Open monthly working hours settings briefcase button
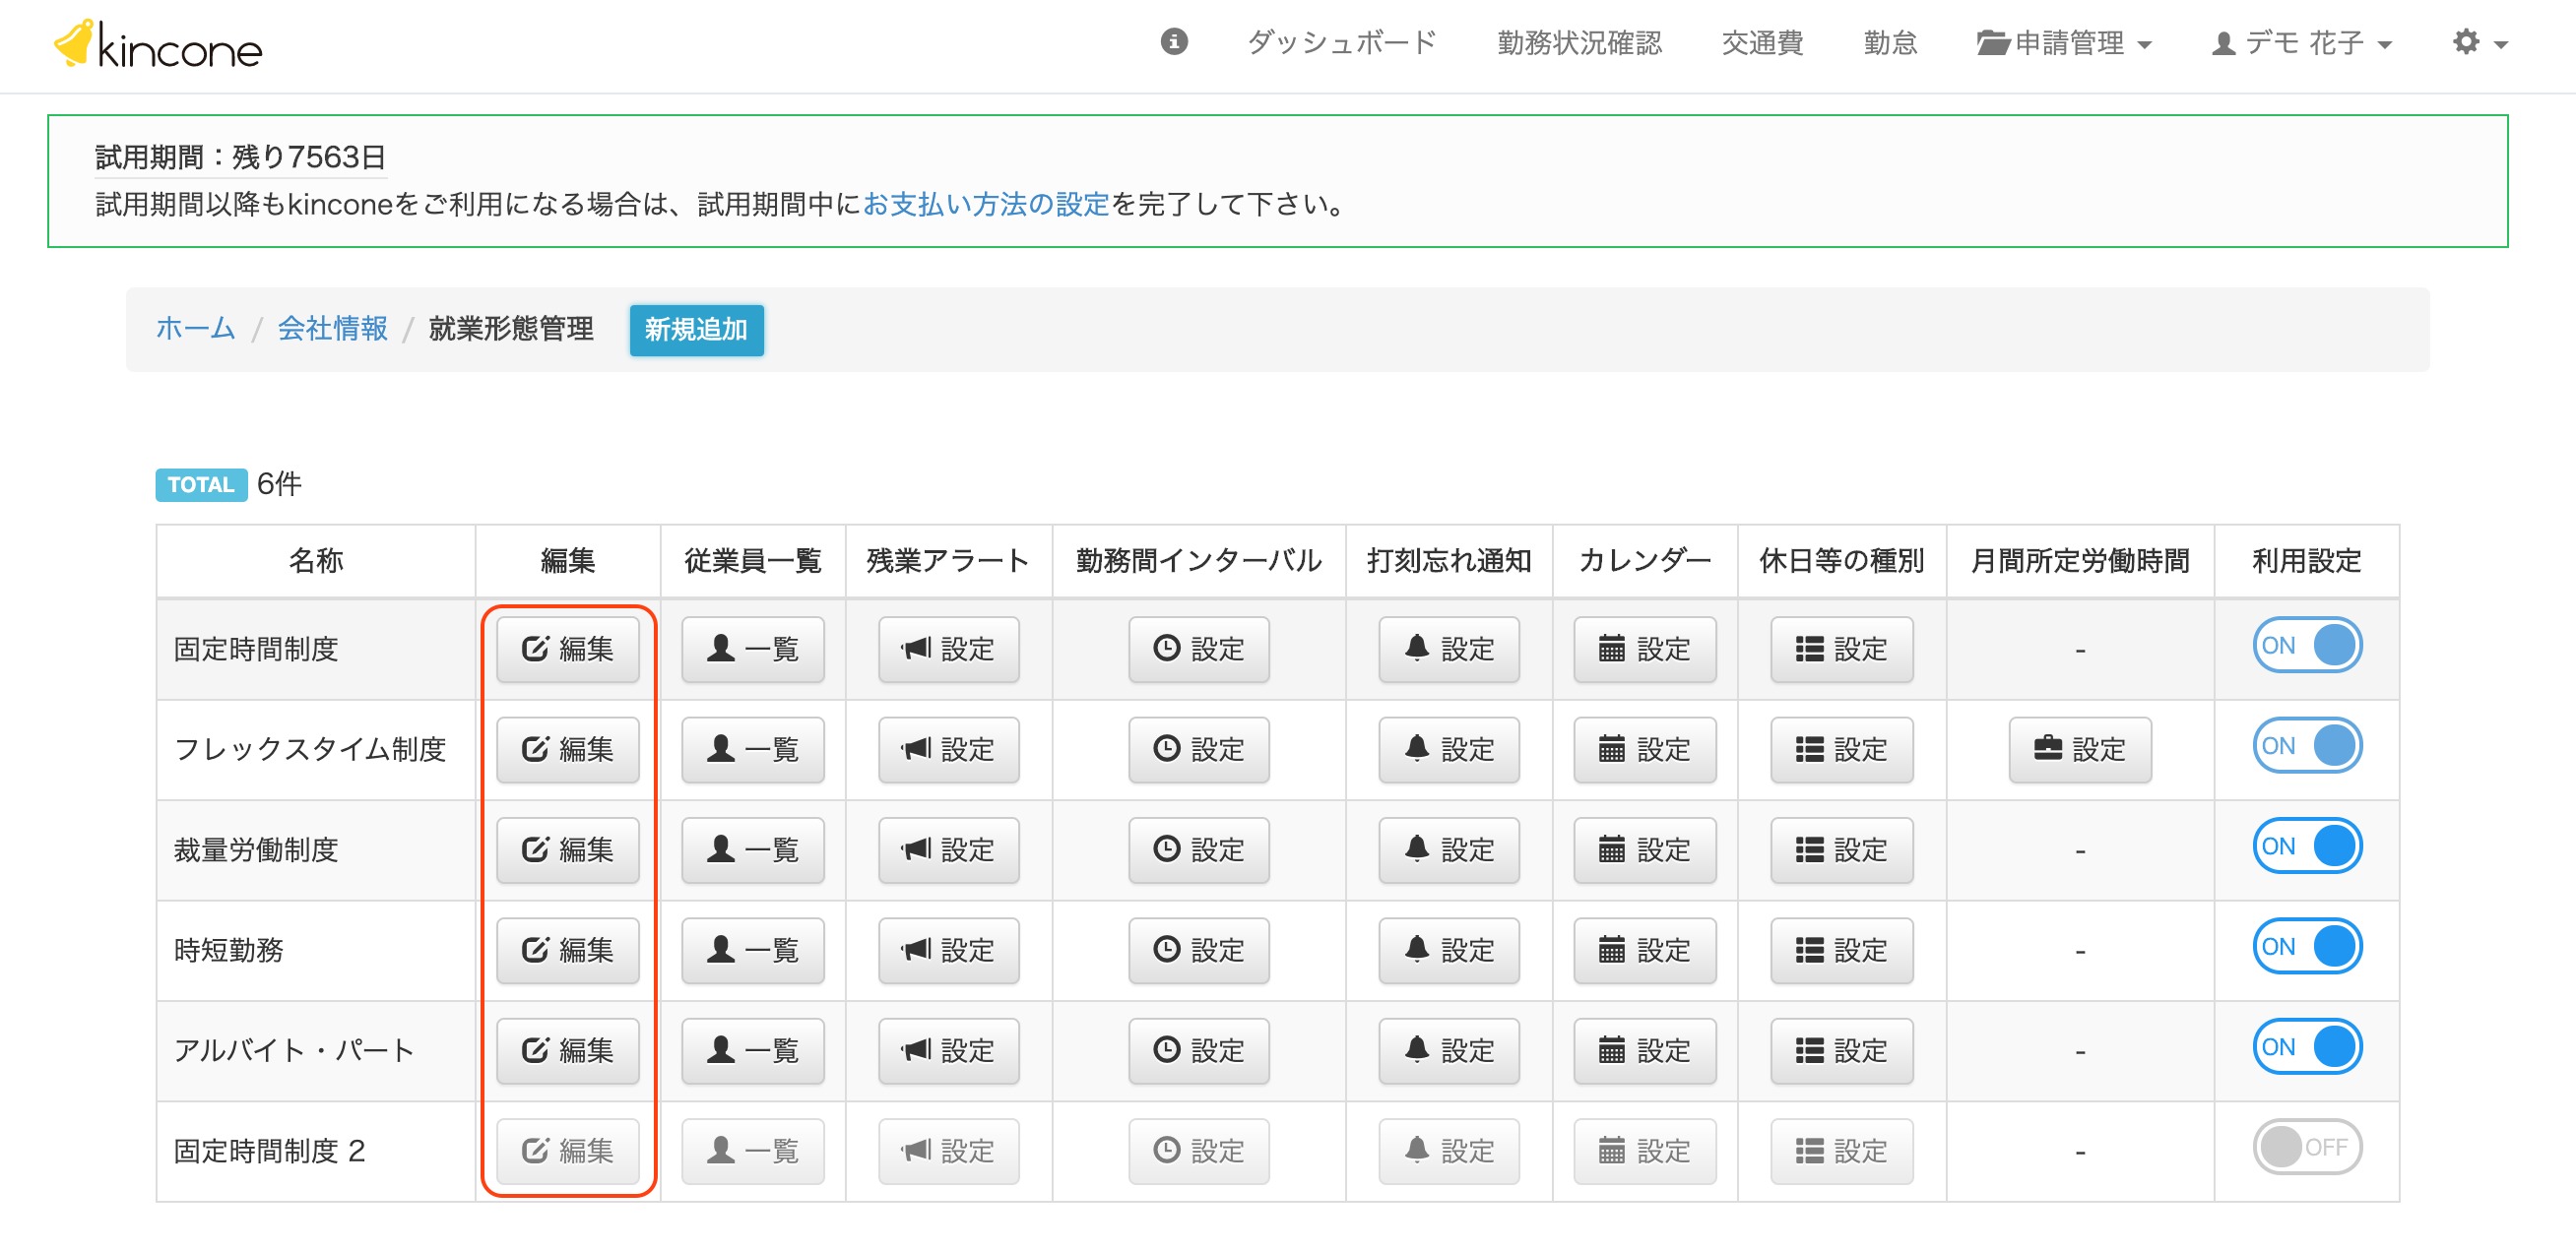The height and width of the screenshot is (1252, 2576). pyautogui.click(x=2079, y=749)
